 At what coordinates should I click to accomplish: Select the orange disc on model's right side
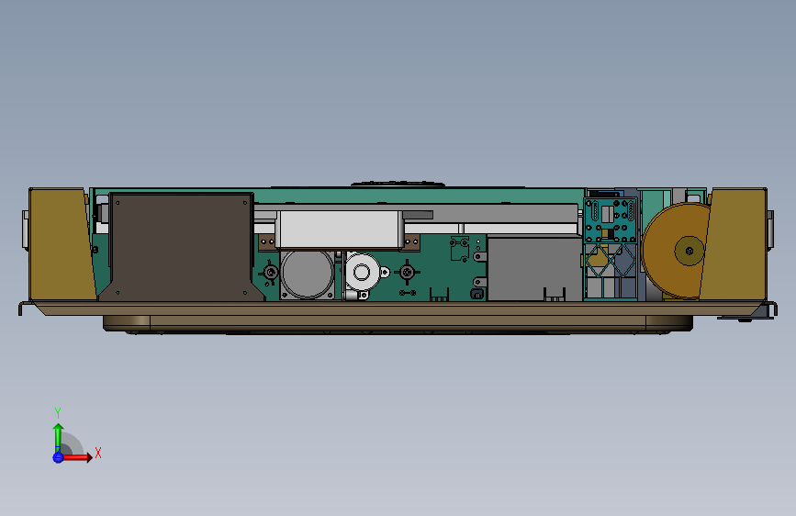(x=675, y=251)
